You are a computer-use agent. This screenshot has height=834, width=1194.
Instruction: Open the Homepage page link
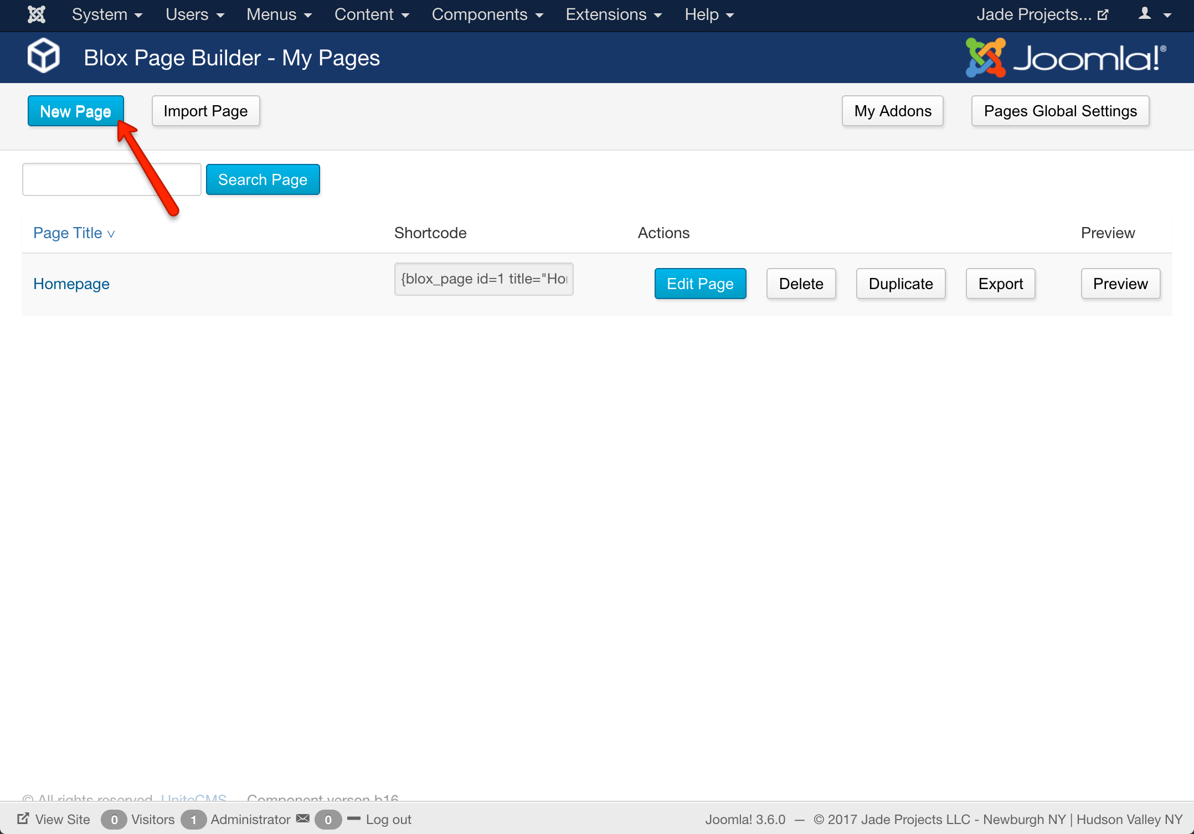tap(71, 284)
